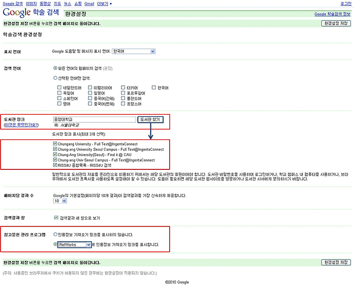Check the 중국어(간체) language checkbox
The height and width of the screenshot is (289, 354).
tap(90, 98)
